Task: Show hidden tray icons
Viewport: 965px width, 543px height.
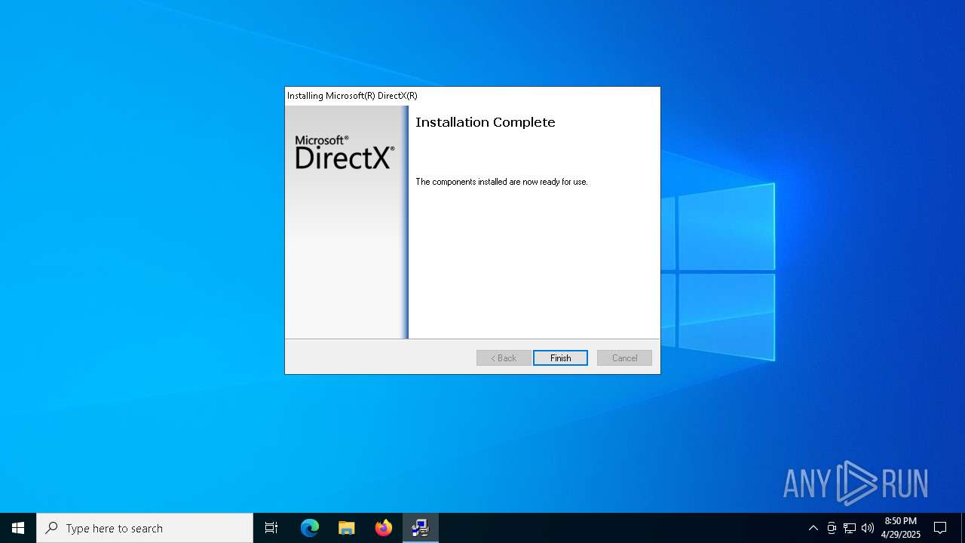Action: (813, 528)
